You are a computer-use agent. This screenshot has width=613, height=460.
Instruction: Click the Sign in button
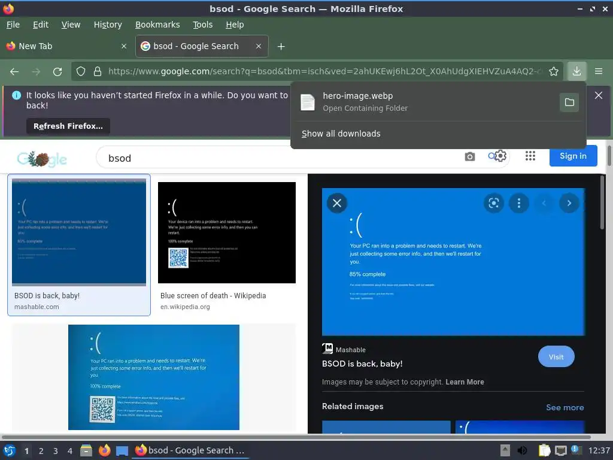coord(573,156)
